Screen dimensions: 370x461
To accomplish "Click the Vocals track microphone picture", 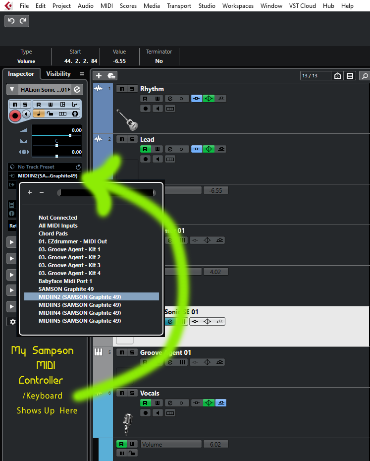I will click(x=127, y=424).
